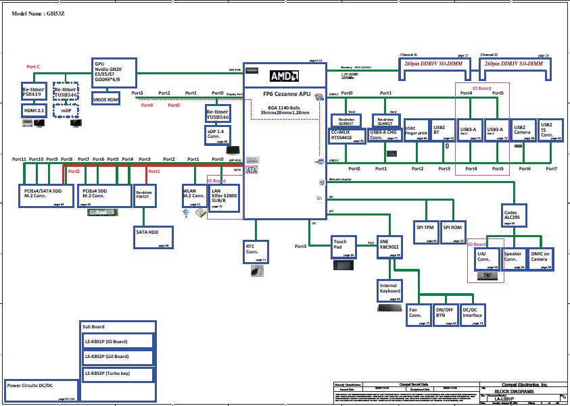Screen dimensions: 570x406
Task: Select the dashed Re-timer TUSB546 block
Action: pos(66,92)
